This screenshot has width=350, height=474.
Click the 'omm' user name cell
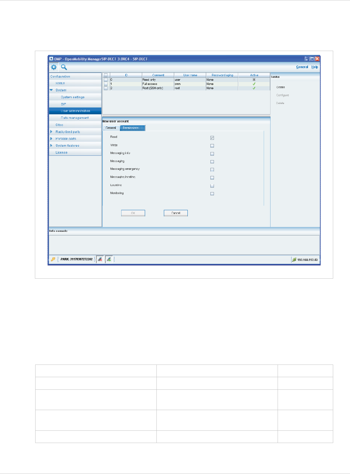tap(190, 84)
